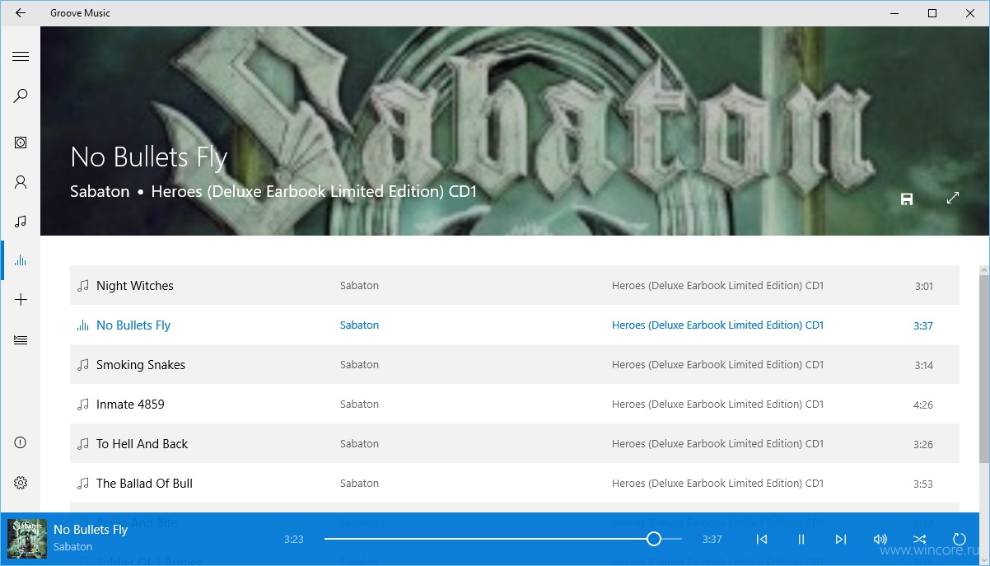990x566 pixels.
Task: Click the No Bullets Fly title in player bar
Action: click(91, 530)
